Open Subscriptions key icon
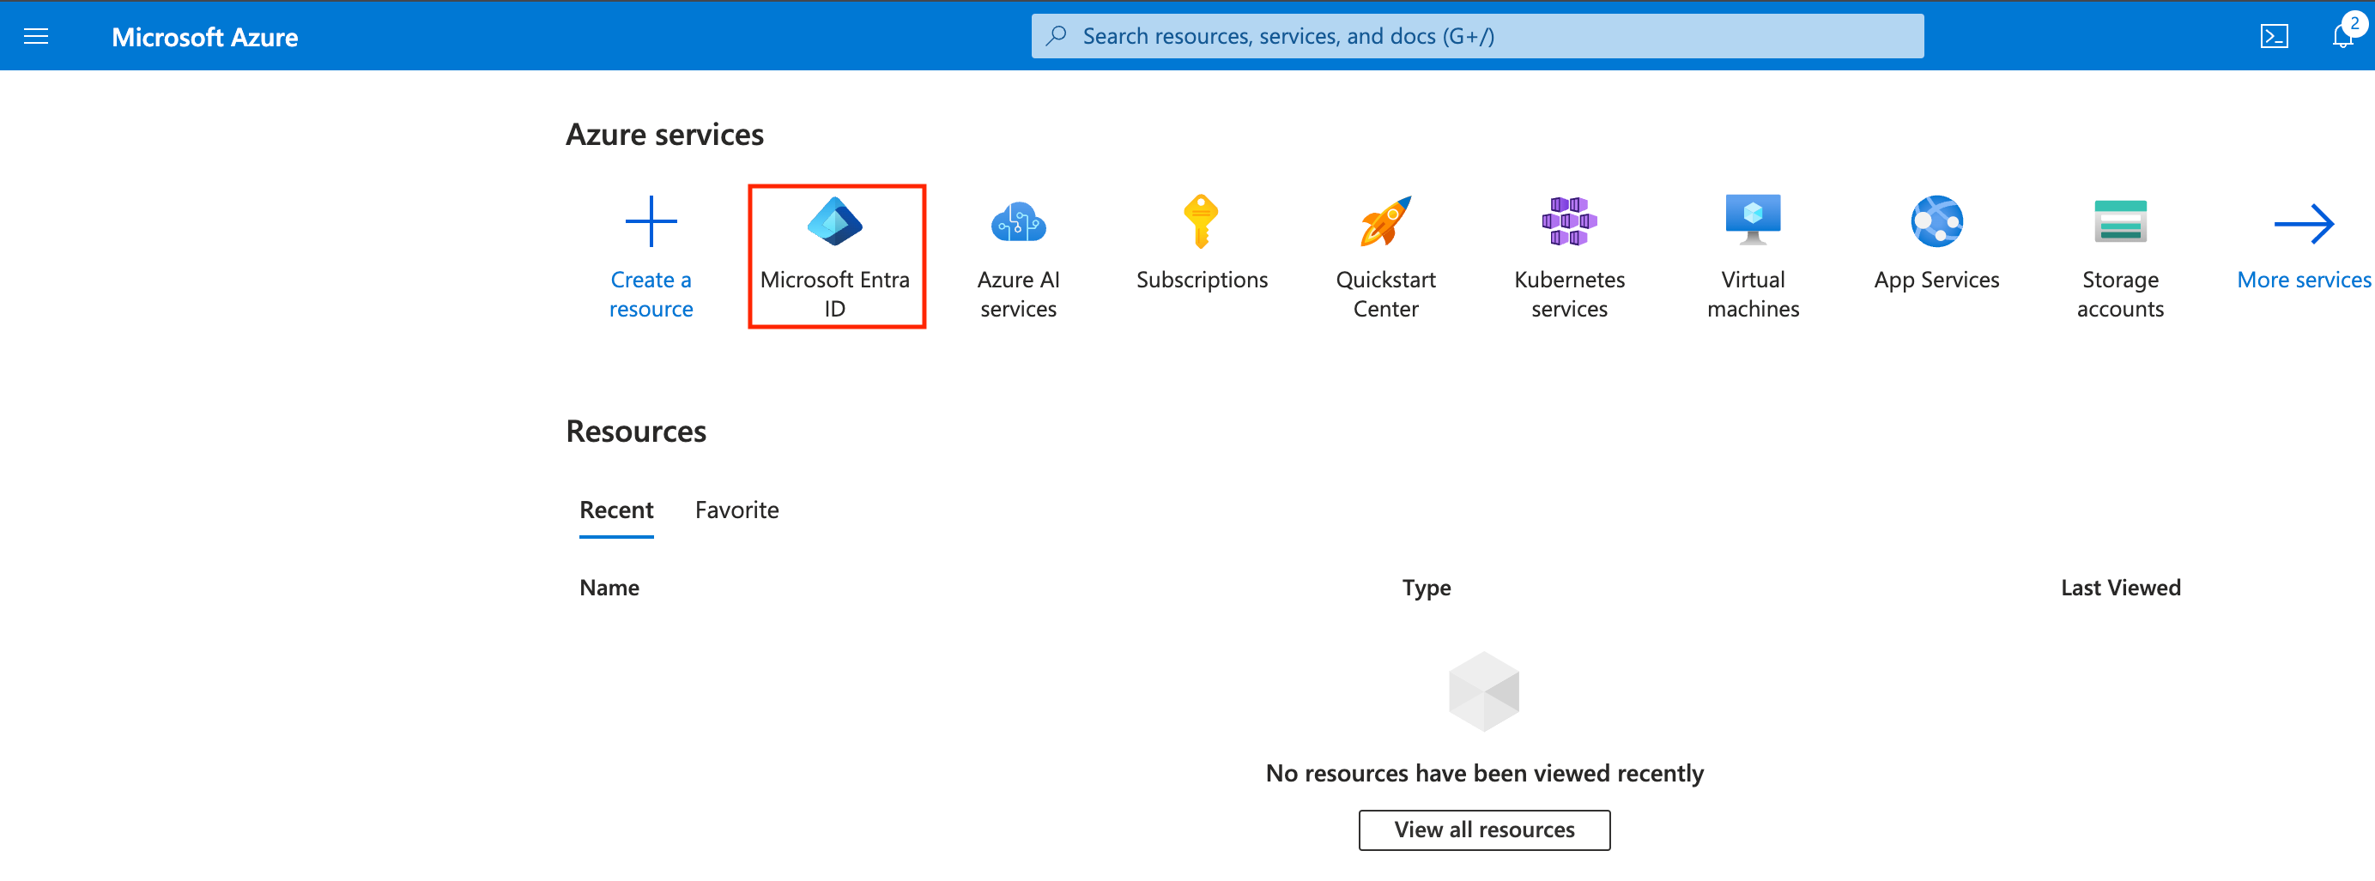This screenshot has height=881, width=2375. pos(1202,221)
